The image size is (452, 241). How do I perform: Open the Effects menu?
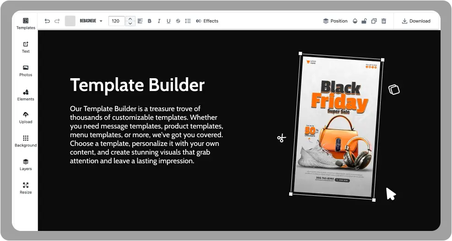207,21
